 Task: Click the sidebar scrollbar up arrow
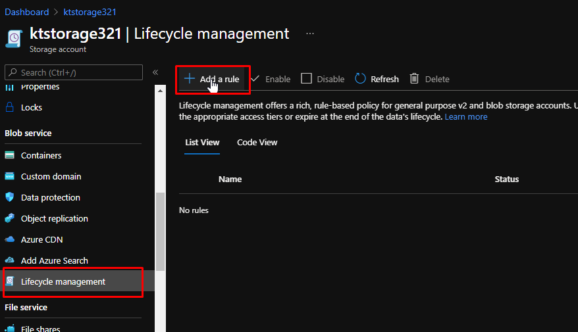tap(160, 91)
